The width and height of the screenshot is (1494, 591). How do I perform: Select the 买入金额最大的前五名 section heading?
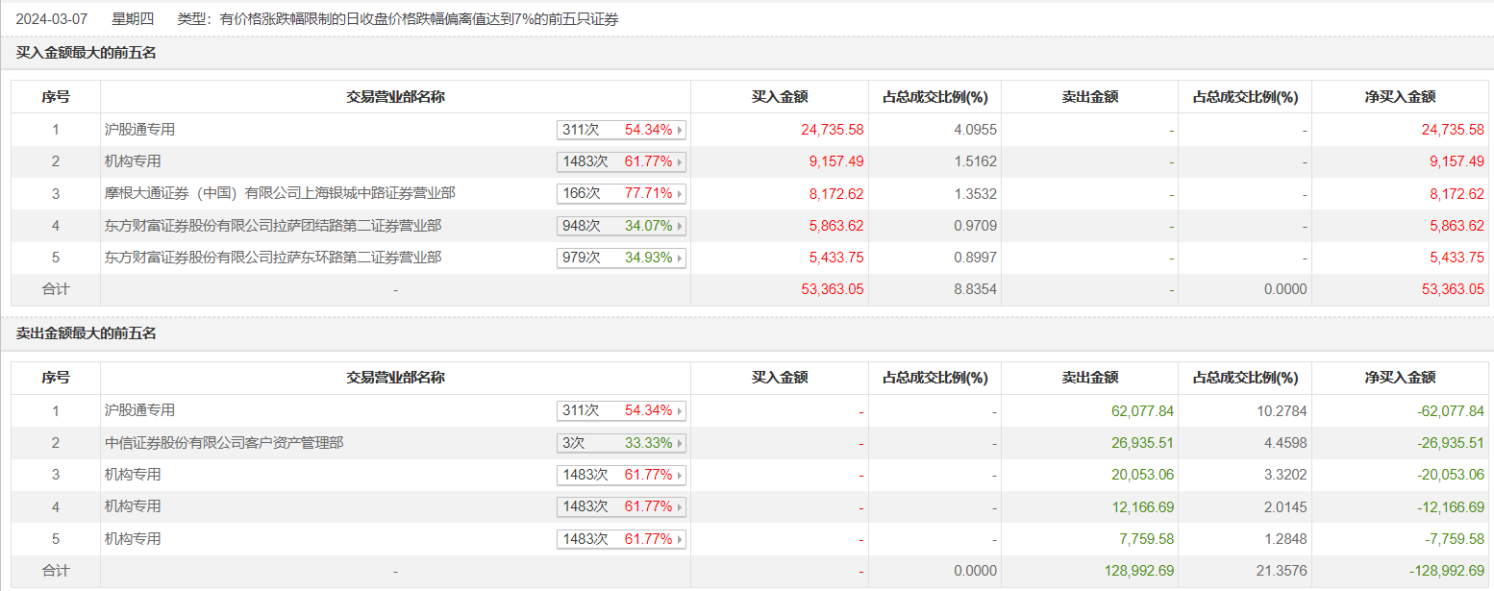coord(87,53)
